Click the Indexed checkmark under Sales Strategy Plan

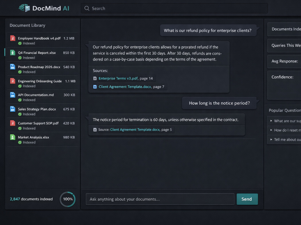20,114
